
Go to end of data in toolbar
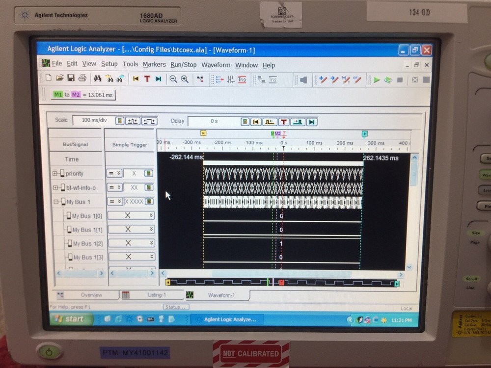[x=159, y=79]
